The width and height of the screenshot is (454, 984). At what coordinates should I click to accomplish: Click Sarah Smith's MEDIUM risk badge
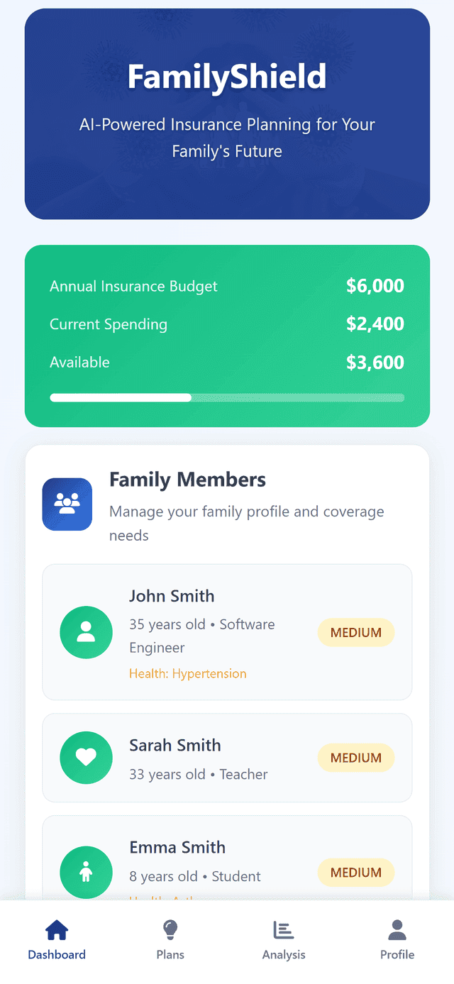356,758
